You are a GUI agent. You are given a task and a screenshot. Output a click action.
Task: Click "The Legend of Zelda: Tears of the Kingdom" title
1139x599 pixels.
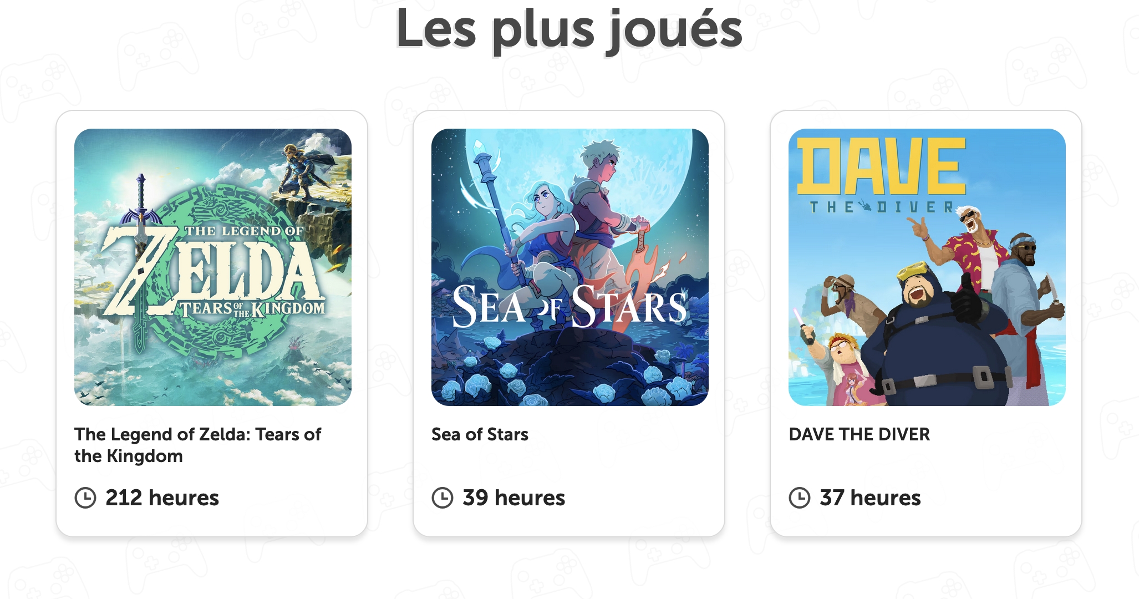coord(197,445)
